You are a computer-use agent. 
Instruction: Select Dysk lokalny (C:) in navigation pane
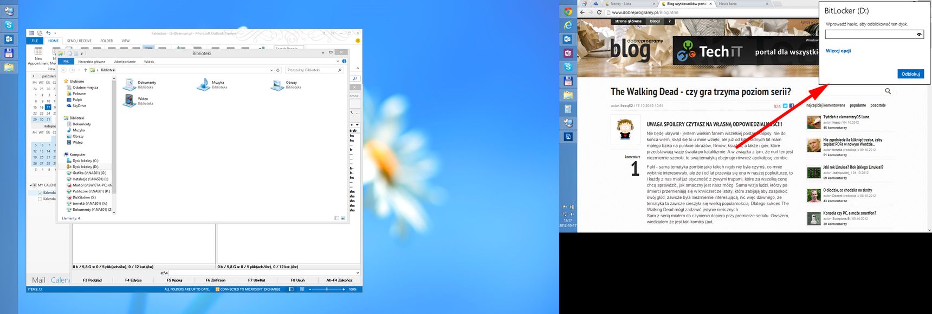85,161
